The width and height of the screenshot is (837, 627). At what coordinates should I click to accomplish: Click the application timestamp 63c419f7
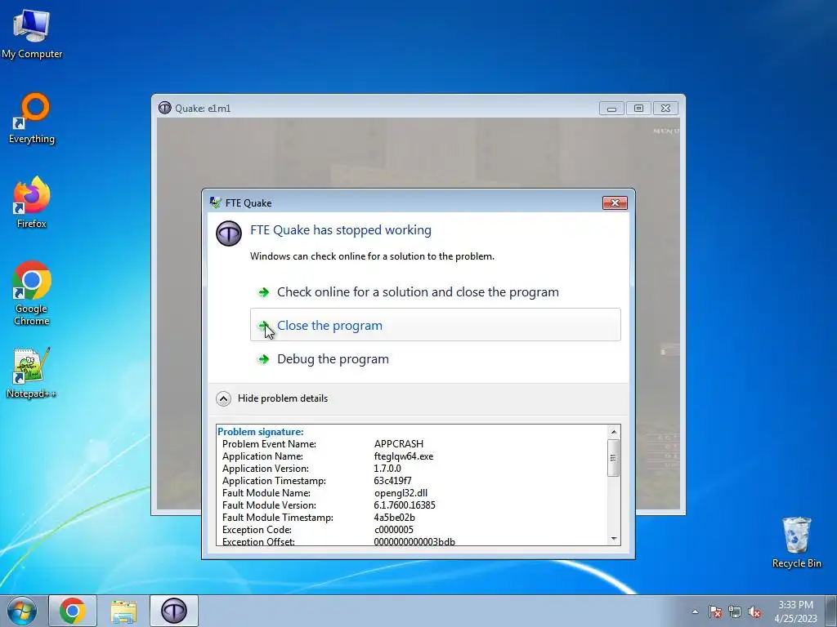pyautogui.click(x=392, y=481)
